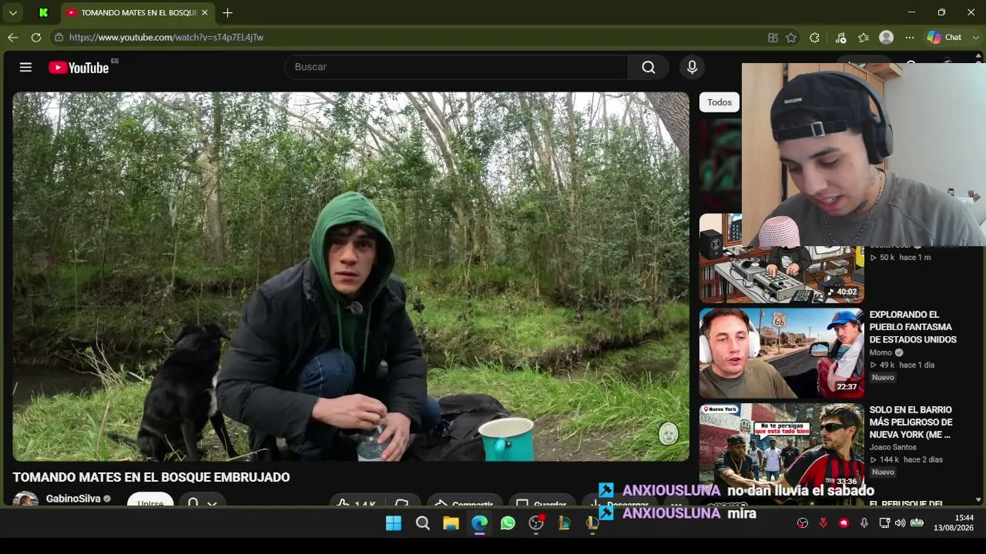Open the volume speaker tray icon
986x554 pixels.
pos(900,523)
